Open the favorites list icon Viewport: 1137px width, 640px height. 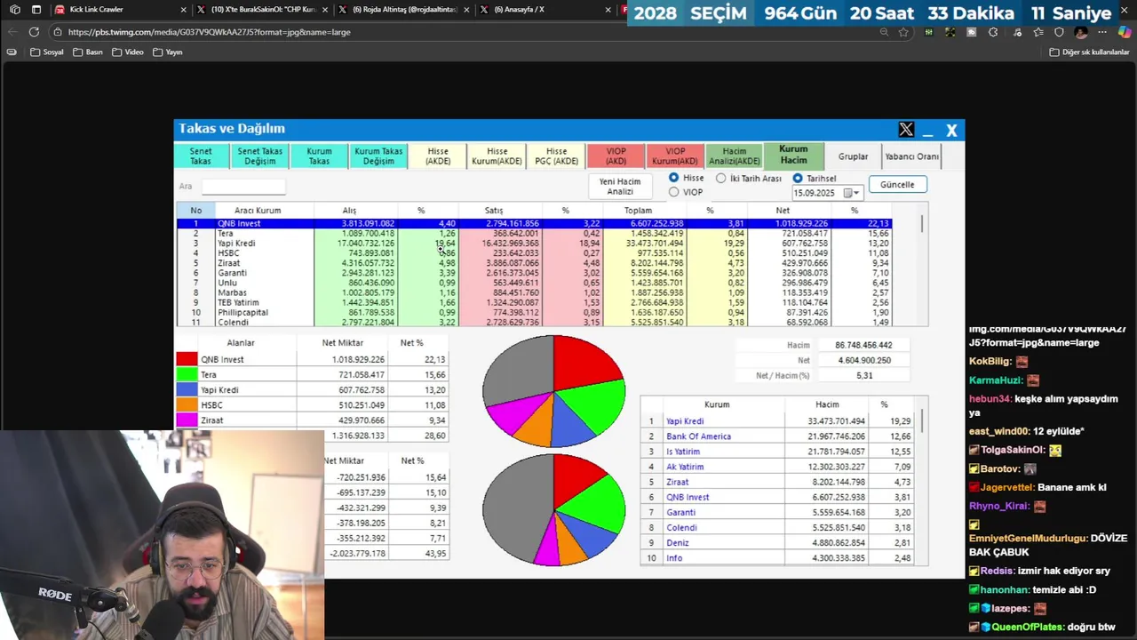tap(1038, 32)
